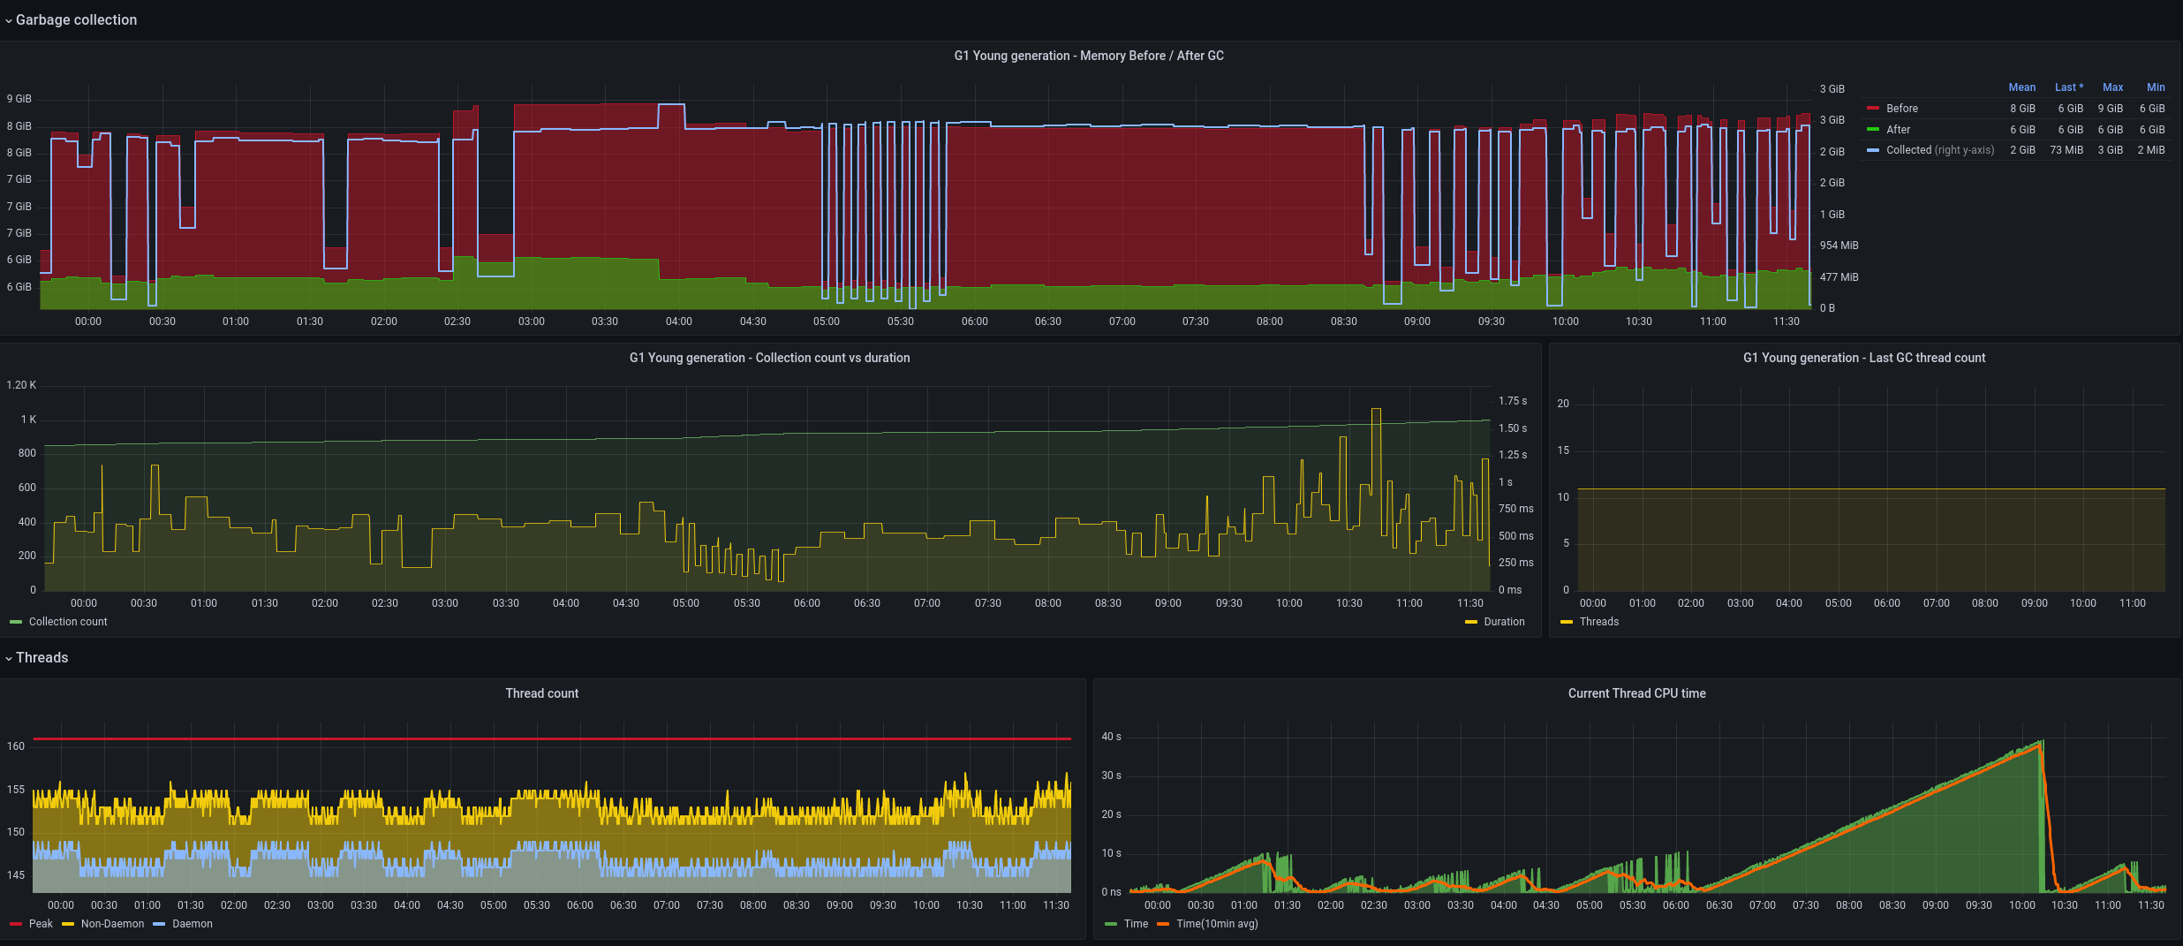Collapse the Threads row section
The image size is (2183, 946).
pyautogui.click(x=42, y=657)
